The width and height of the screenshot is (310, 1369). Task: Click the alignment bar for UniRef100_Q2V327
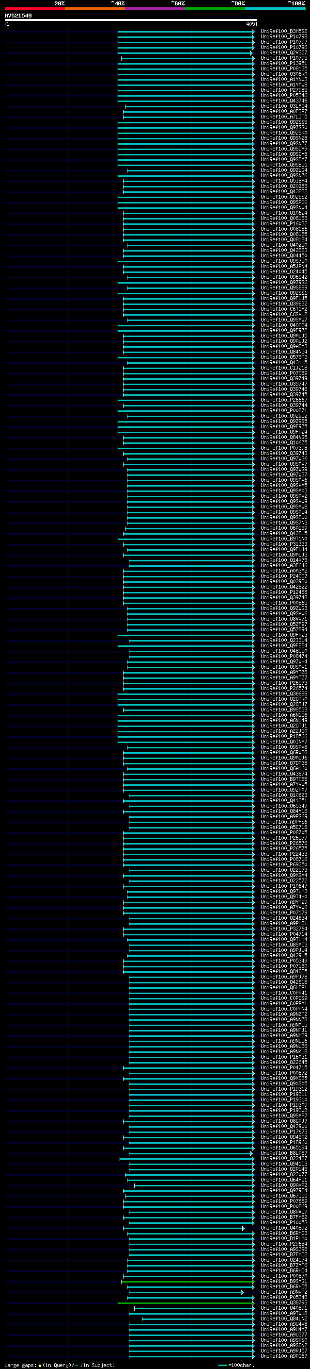click(x=185, y=53)
